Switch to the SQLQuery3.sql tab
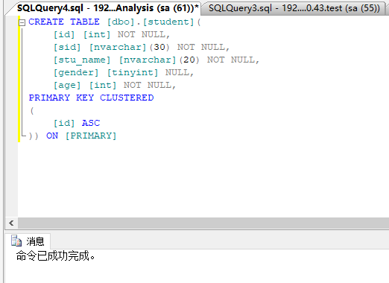The width and height of the screenshot is (389, 283). click(x=294, y=8)
